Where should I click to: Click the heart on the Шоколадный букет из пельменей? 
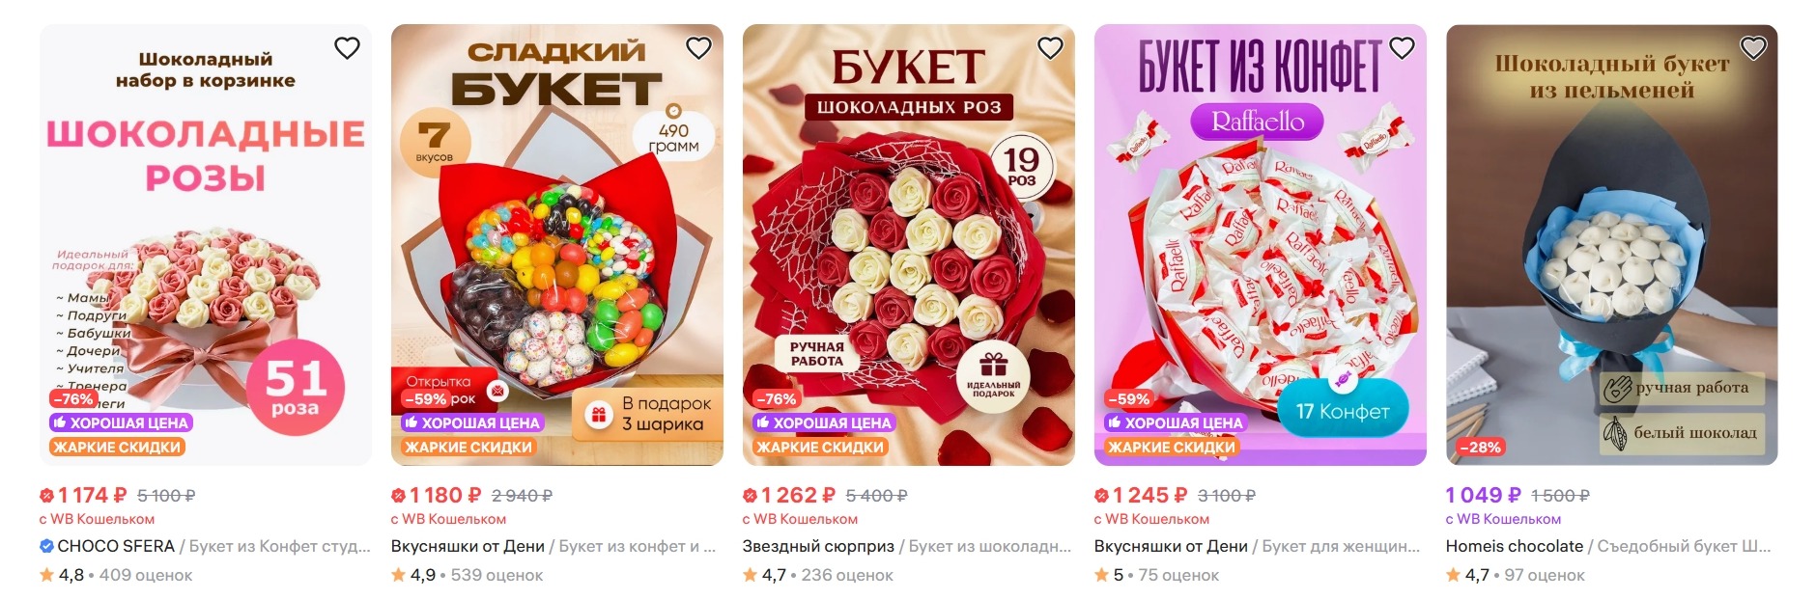pos(1753,48)
